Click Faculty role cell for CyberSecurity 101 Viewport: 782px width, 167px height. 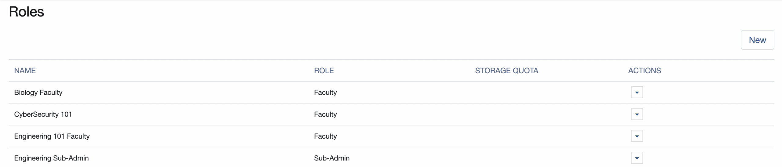(325, 114)
